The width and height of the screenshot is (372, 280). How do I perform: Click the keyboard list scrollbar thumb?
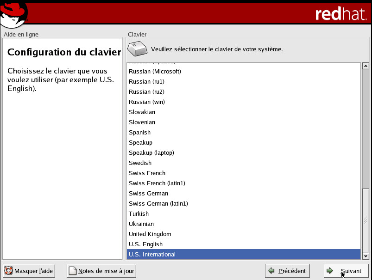366,220
